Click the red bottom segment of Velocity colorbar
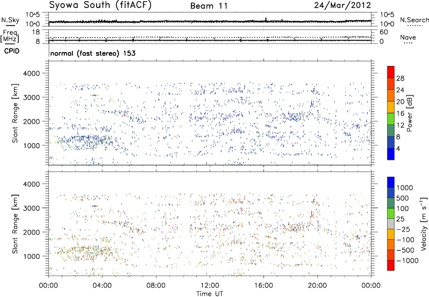This screenshot has height=297, width=429. pyautogui.click(x=391, y=265)
